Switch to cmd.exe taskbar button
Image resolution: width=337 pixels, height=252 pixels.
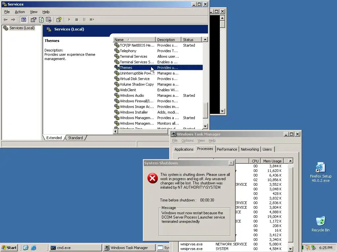(75, 248)
